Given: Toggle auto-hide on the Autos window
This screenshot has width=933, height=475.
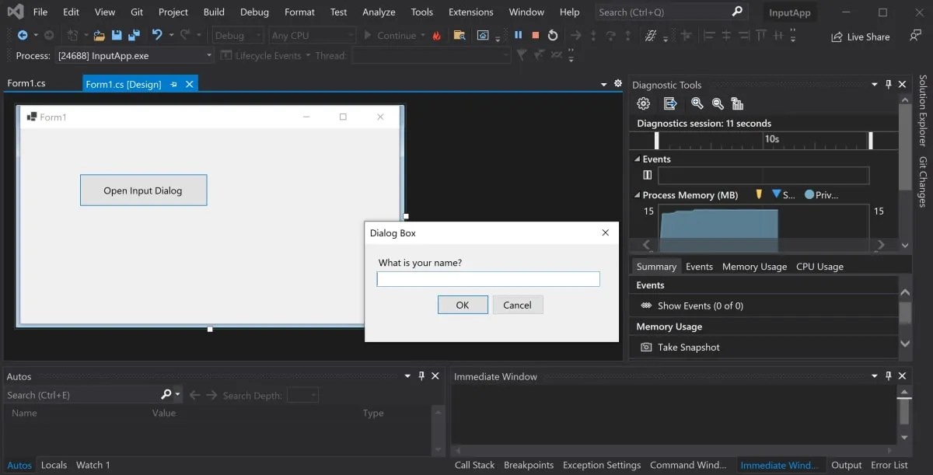Looking at the screenshot, I should click(421, 375).
